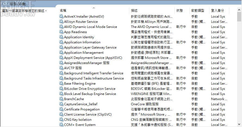This screenshot has height=127, width=242.
Task: Click the gear icon beside BranchCache
Action: coord(61,99)
